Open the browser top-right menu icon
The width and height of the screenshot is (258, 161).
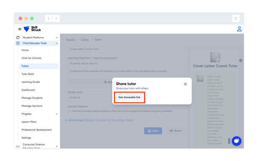(x=236, y=18)
